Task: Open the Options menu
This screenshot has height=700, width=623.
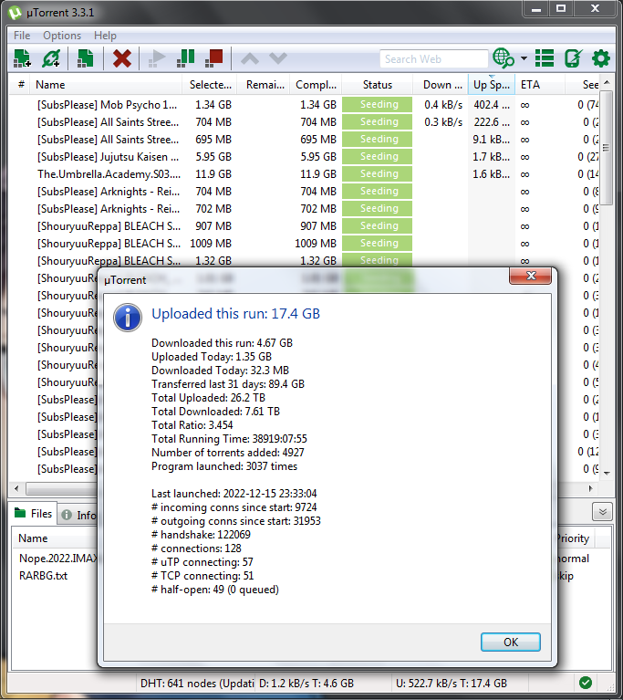Action: [x=62, y=36]
